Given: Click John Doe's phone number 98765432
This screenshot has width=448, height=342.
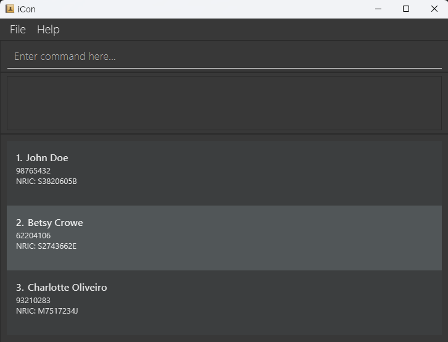Looking at the screenshot, I should [x=33, y=170].
